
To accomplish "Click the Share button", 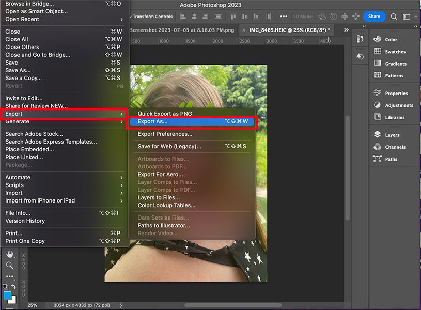I will coord(373,16).
